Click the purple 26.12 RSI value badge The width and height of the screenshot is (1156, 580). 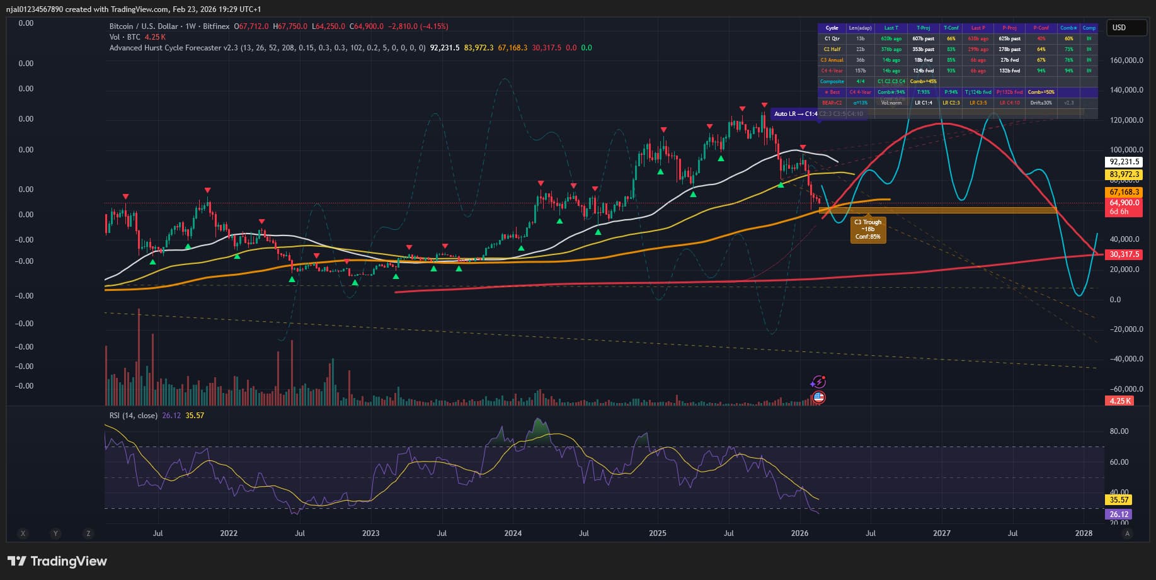pos(1119,514)
